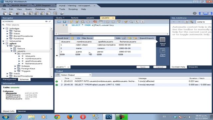213x120 pixels.
Task: Expand the factura table node
Action: click(11, 49)
